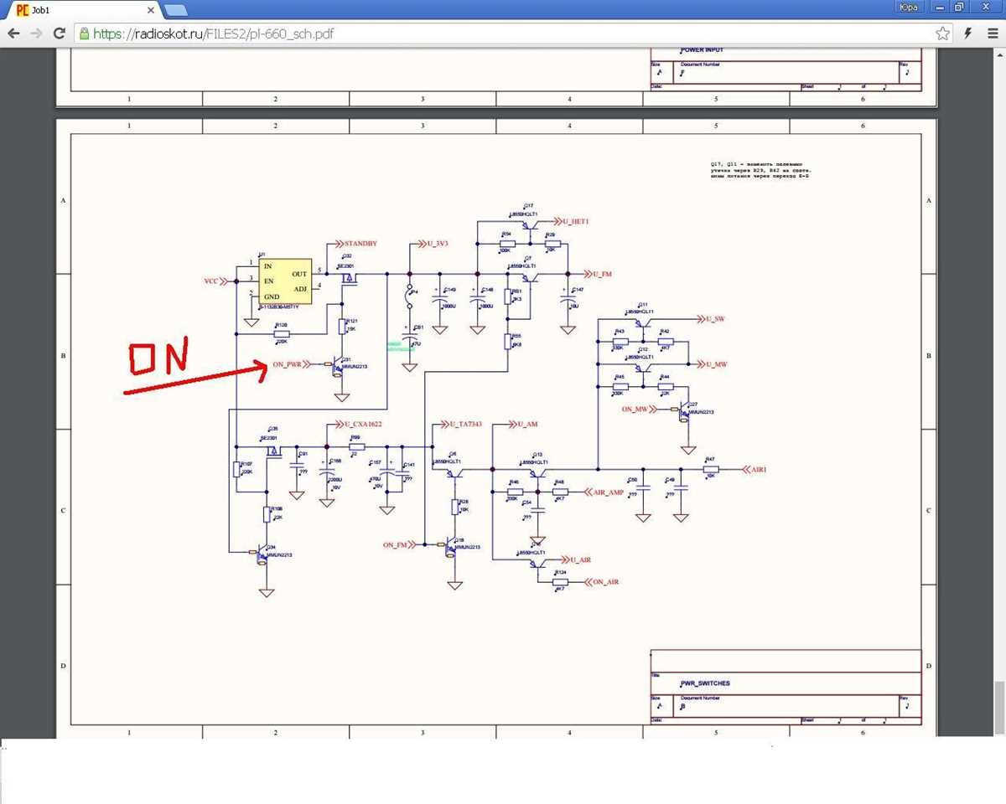Image resolution: width=1006 pixels, height=804 pixels.
Task: Close the Job1 tab
Action: pyautogui.click(x=151, y=10)
